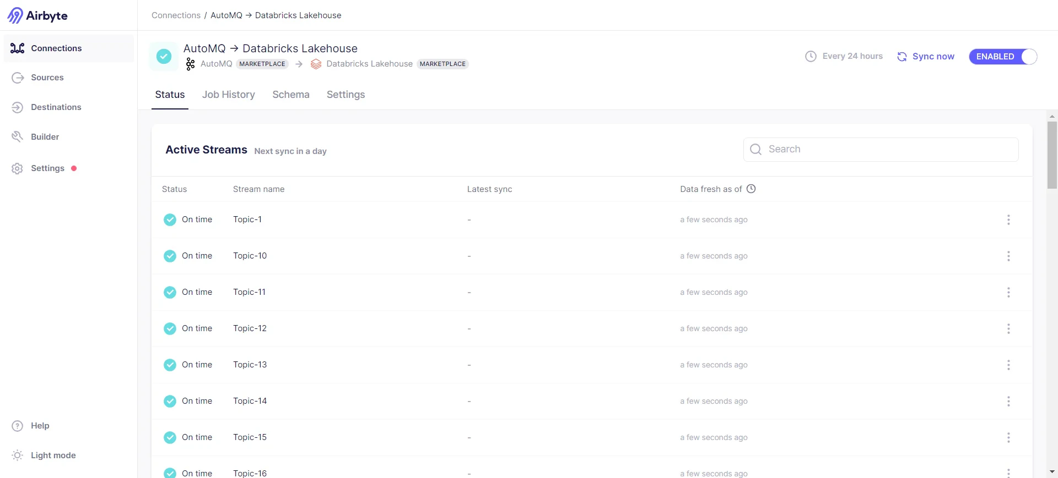
Task: Click the Topic-13 On time status icon
Action: (x=170, y=365)
